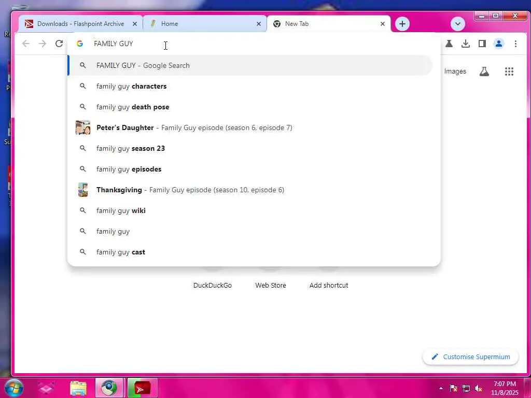Reload the current page
This screenshot has width=531, height=398.
[x=59, y=44]
